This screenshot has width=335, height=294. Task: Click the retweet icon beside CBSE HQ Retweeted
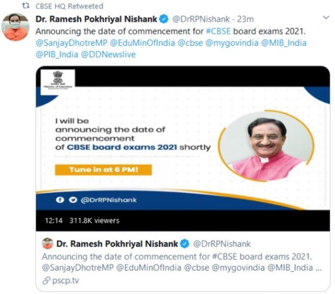point(26,6)
